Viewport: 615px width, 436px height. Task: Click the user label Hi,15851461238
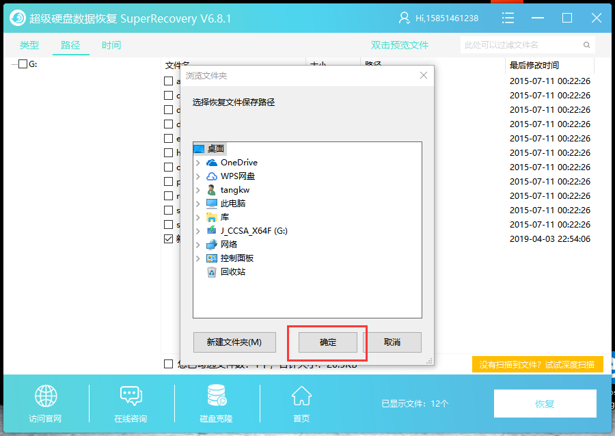(447, 18)
